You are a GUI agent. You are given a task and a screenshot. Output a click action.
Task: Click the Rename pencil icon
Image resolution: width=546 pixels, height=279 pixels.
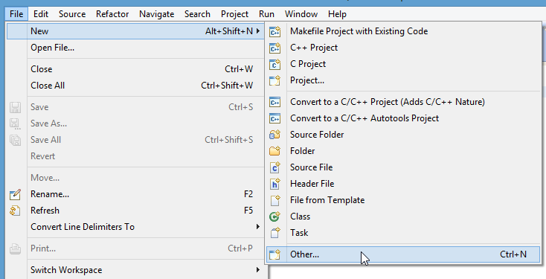pos(15,194)
